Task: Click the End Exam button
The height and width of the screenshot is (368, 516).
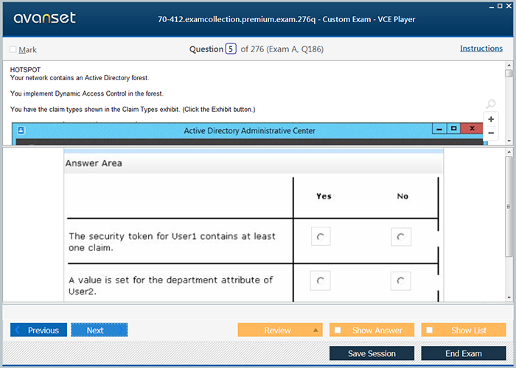Action: click(464, 353)
